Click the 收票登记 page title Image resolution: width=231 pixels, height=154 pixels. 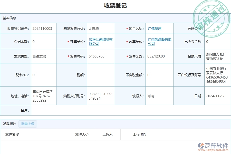115,6
